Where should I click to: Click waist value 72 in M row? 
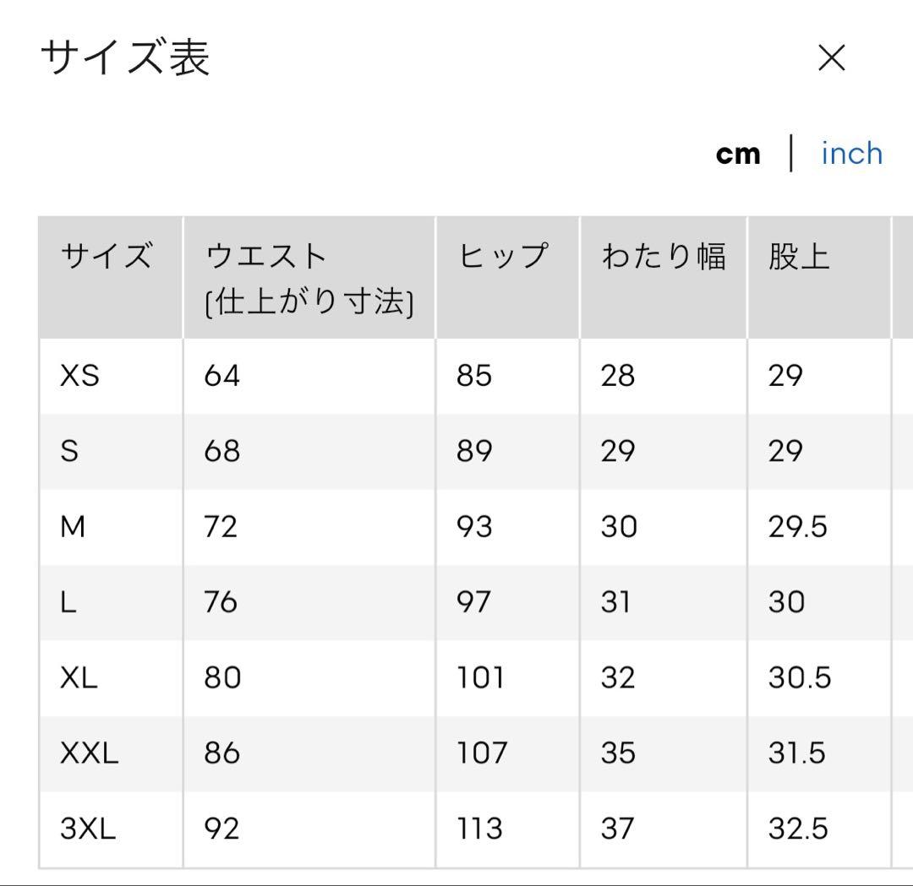[x=221, y=526]
